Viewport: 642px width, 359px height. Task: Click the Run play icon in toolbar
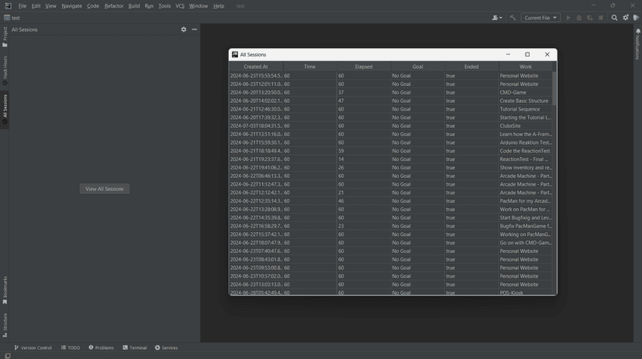point(568,18)
